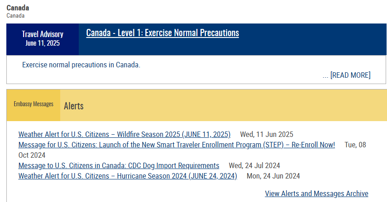Click the bold Canada page heading

click(x=18, y=8)
